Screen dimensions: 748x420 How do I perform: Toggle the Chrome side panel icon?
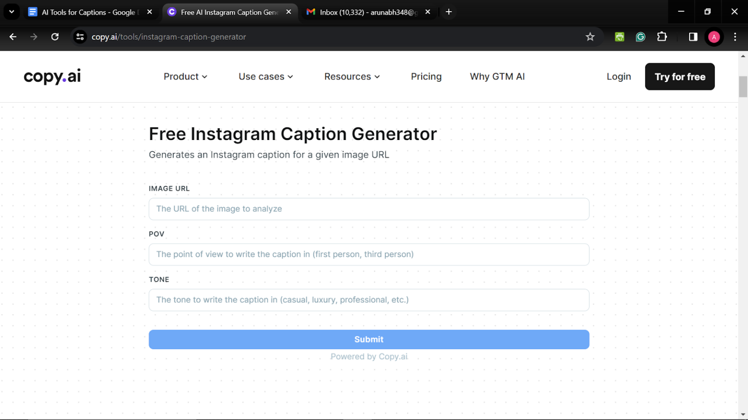[692, 36]
